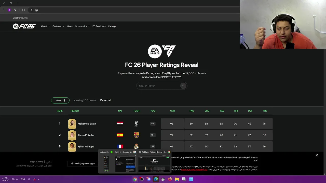Open the purple Chrome profile avatar
Screen dimensions: 326x183
click(9, 10)
